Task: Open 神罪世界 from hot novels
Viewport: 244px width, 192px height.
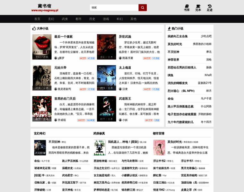Action: (x=173, y=60)
